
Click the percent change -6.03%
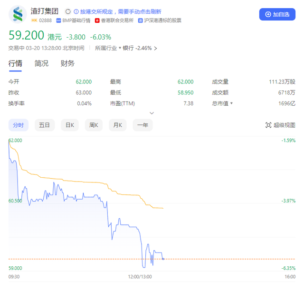point(101,37)
